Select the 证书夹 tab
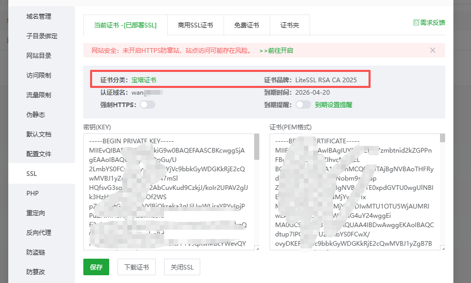This screenshot has height=283, width=471. 289,25
